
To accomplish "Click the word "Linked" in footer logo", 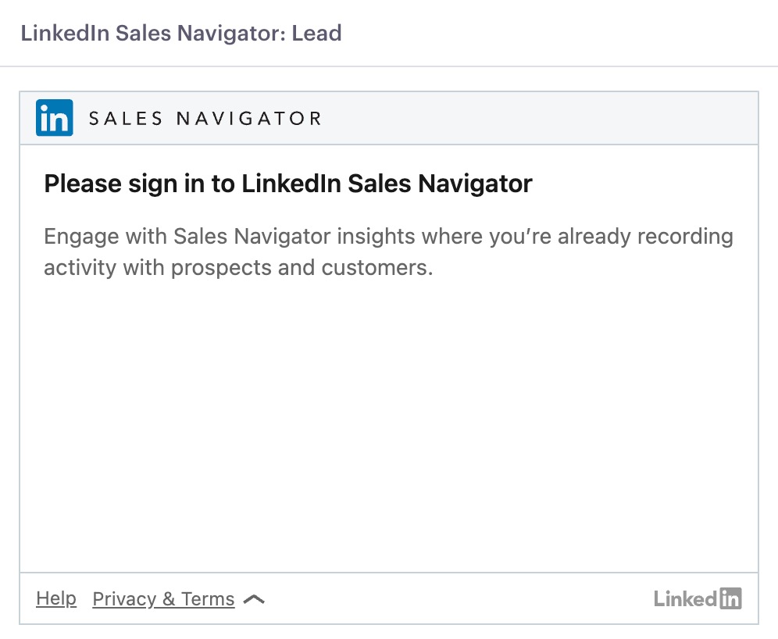I will pos(685,599).
